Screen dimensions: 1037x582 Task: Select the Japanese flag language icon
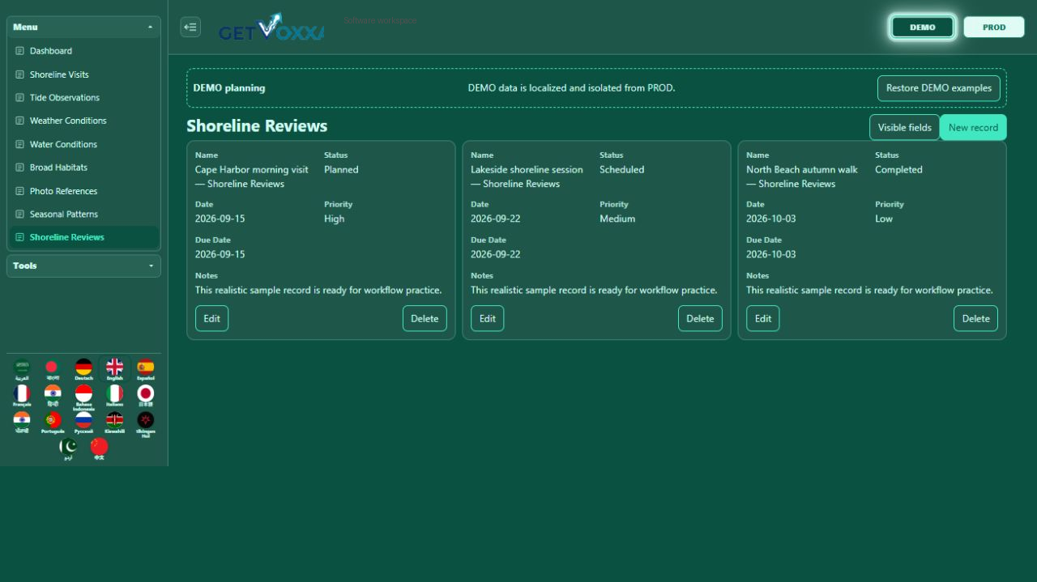click(145, 396)
